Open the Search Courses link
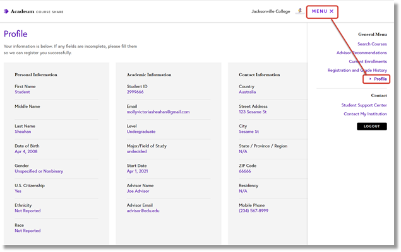 [x=372, y=44]
